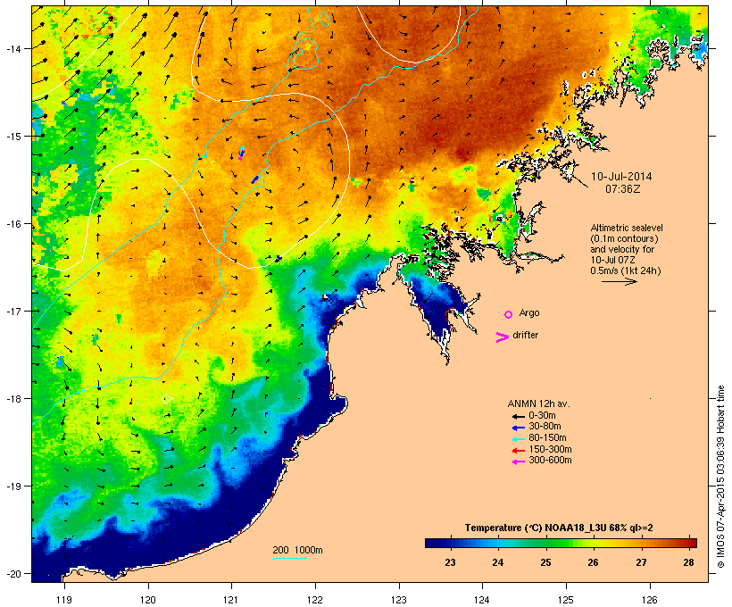The height and width of the screenshot is (607, 732).
Task: Click the temperature colorbar near 25.5 green
Action: point(569,543)
